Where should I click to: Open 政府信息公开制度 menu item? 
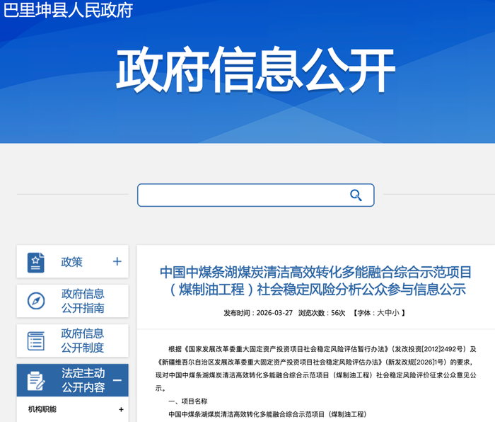72,341
